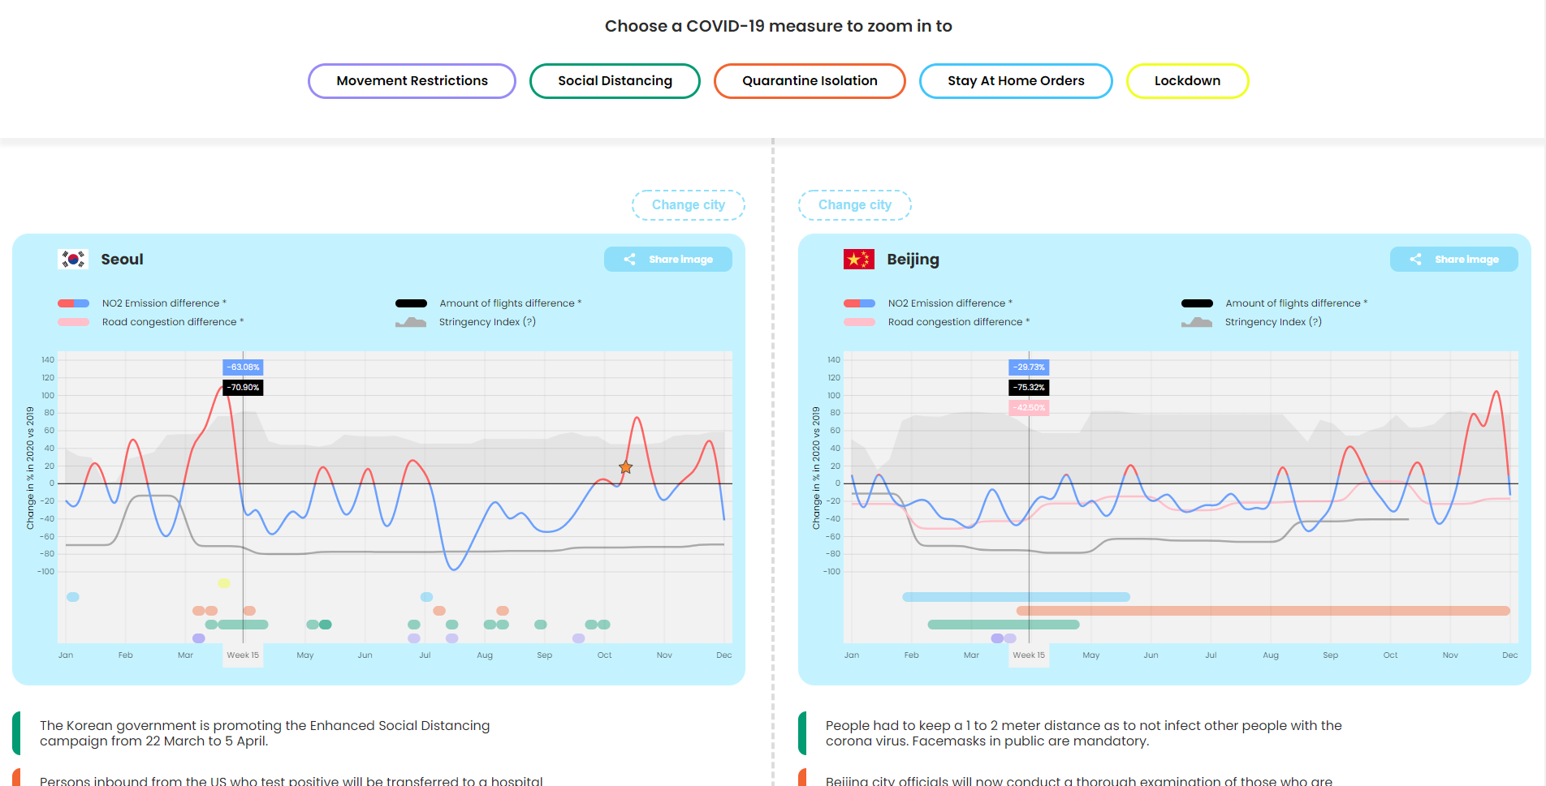Click Seoul Stringency Index legend icon
Image resolution: width=1546 pixels, height=786 pixels.
point(411,322)
